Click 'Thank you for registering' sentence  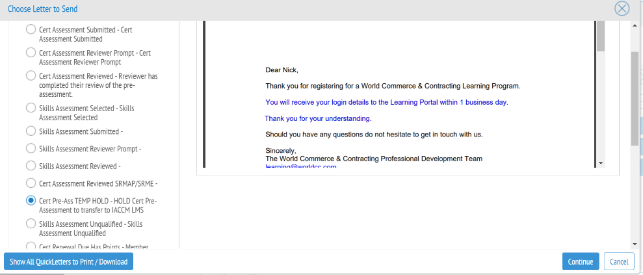(x=393, y=86)
